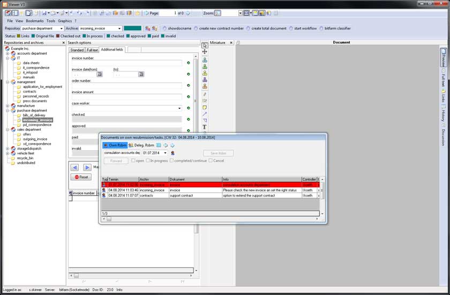Click the right blue arrow after Deleg. Rsbm
The image size is (450, 295).
pyautogui.click(x=172, y=145)
